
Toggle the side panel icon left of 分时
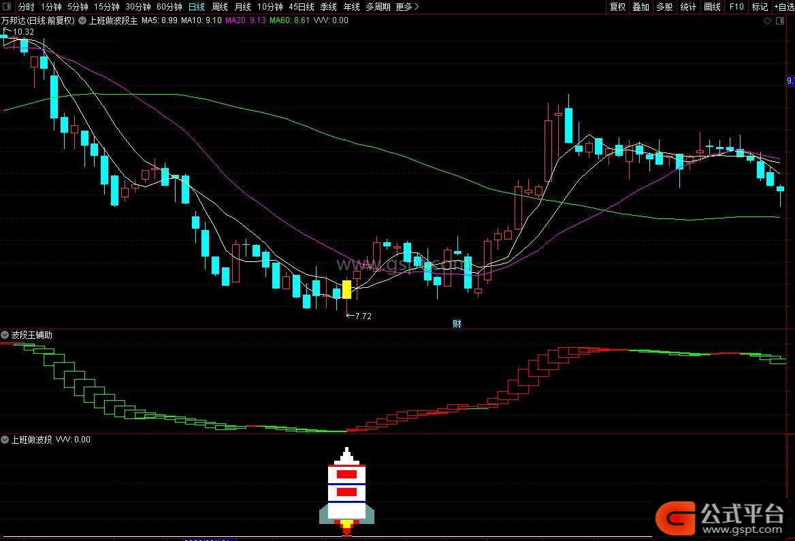7,7
